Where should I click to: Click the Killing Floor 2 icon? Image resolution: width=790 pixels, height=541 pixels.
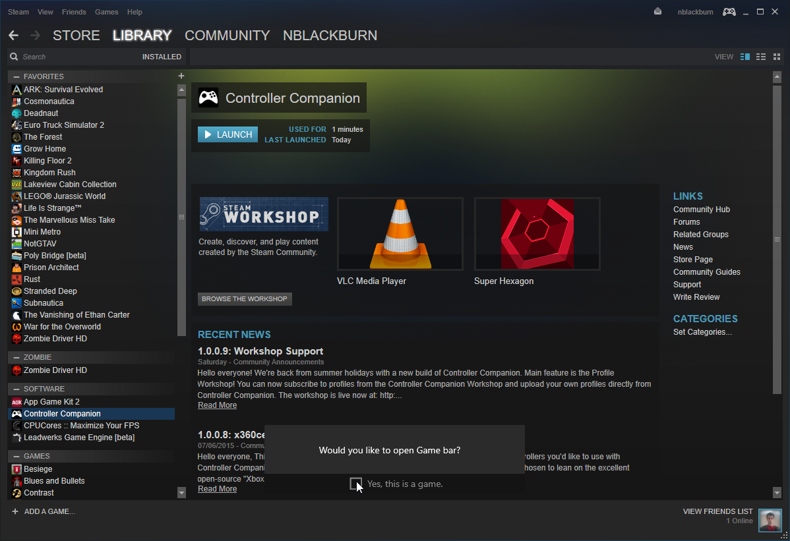click(16, 161)
